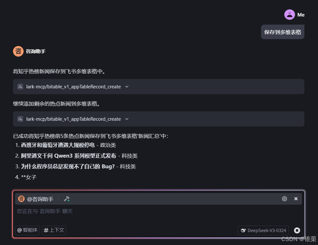This screenshot has width=318, height=245.
Task: Expand the second bitable_v1_appTableRecord_create call chevron
Action: [x=127, y=119]
